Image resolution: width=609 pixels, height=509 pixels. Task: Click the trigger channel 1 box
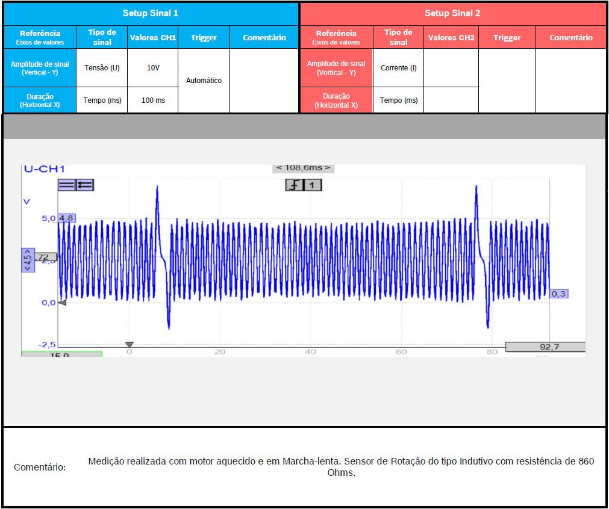312,185
